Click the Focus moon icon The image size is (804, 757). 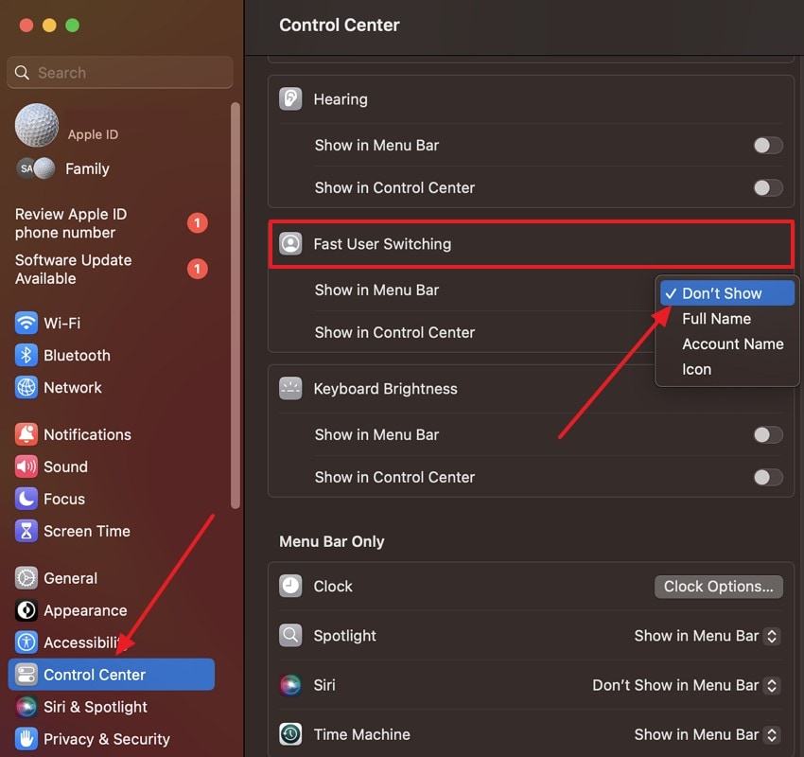(26, 499)
